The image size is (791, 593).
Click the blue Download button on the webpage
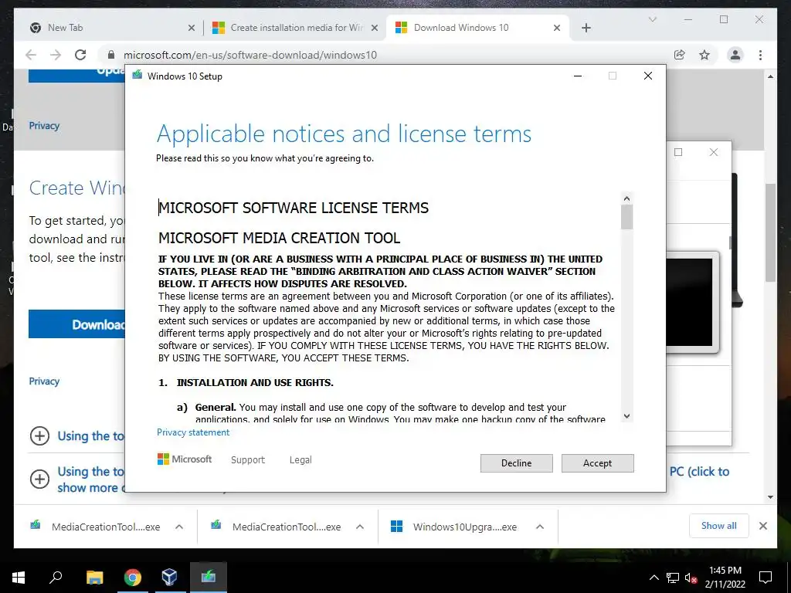point(76,324)
